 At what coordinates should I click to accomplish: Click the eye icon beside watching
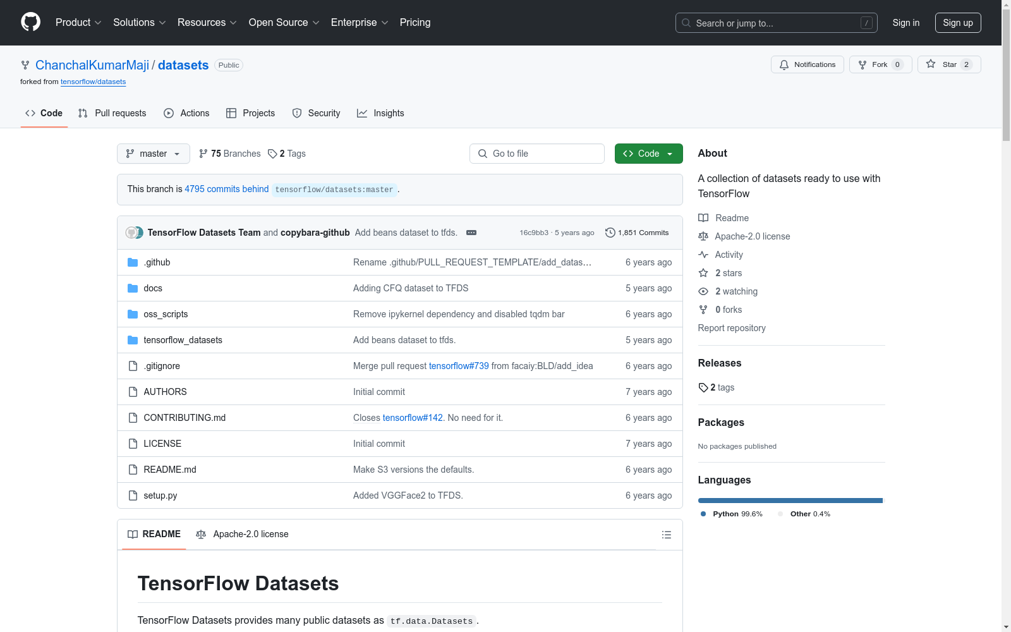click(x=703, y=291)
